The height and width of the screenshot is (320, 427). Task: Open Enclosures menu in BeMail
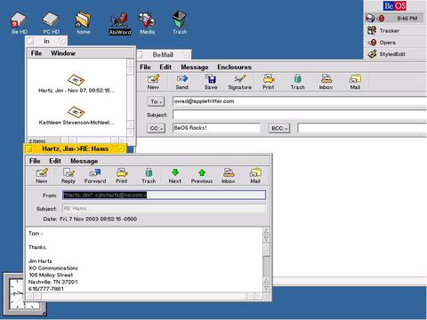pos(234,68)
